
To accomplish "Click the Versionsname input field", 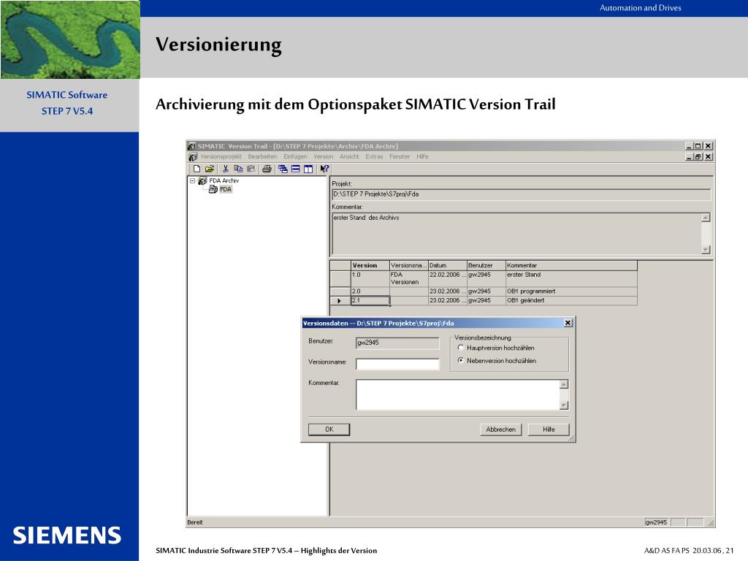I will pos(397,364).
